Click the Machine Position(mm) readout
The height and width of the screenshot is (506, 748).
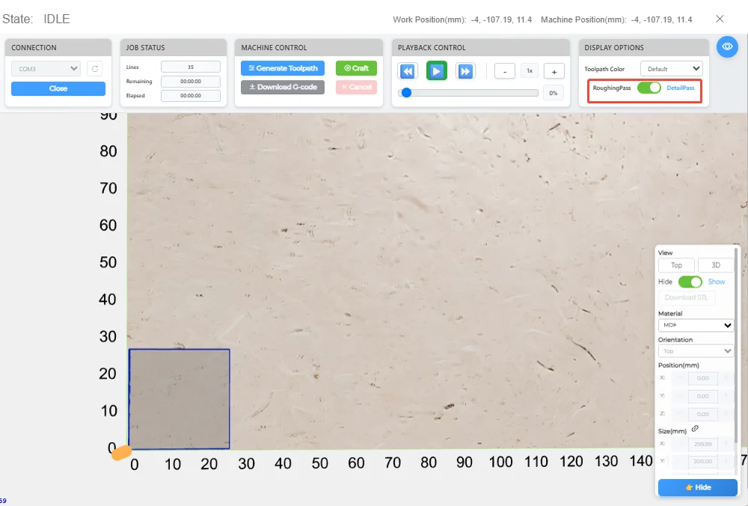(616, 19)
